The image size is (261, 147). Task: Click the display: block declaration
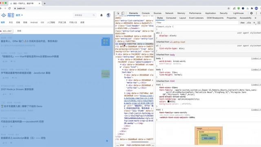[168, 36]
